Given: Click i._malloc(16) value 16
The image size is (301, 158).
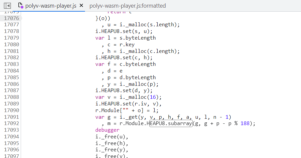Looking at the screenshot, I should 153,97.
